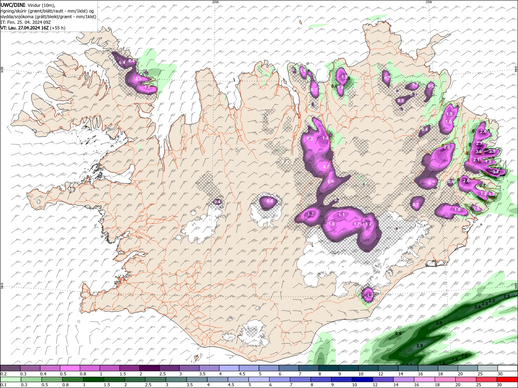This screenshot has height=388, width=518.
Task: Select the bright red 30 rain scale swatch
Action: 507,380
